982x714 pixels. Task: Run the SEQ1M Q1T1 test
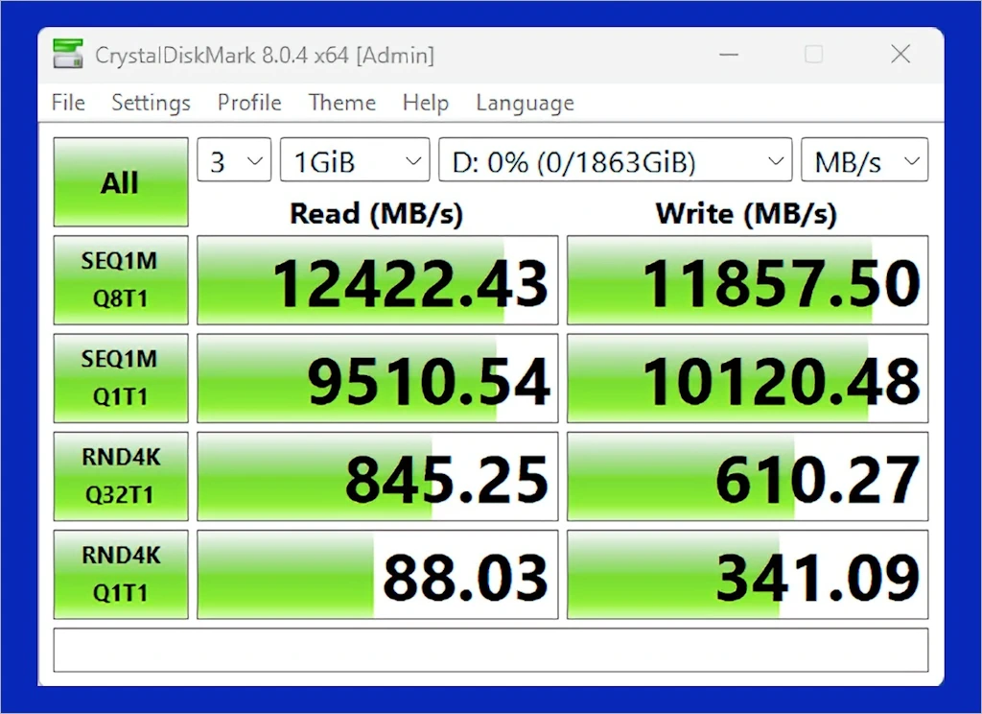click(120, 378)
